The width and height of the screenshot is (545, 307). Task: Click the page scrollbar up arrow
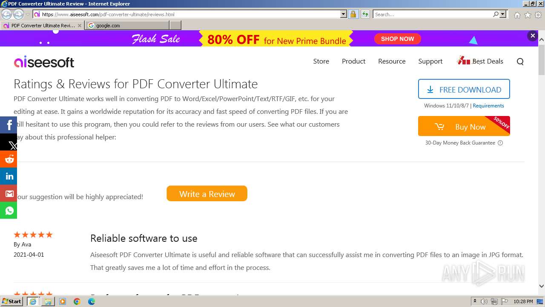coord(541,40)
